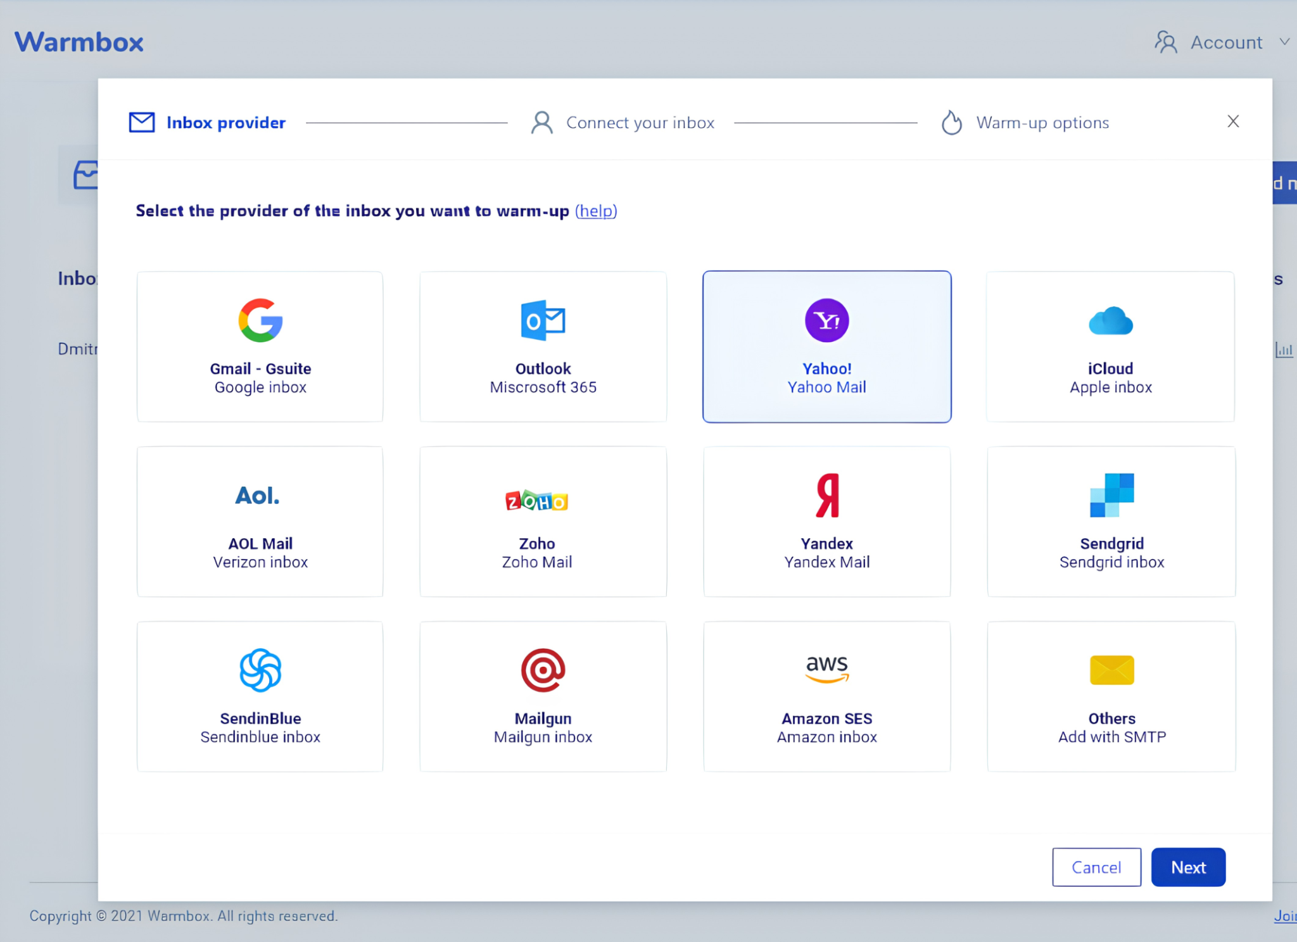Click the AOL Mail card title
This screenshot has width=1297, height=942.
pyautogui.click(x=260, y=544)
